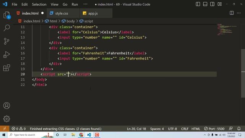Open the volume control in system tray

pyautogui.click(x=224, y=135)
